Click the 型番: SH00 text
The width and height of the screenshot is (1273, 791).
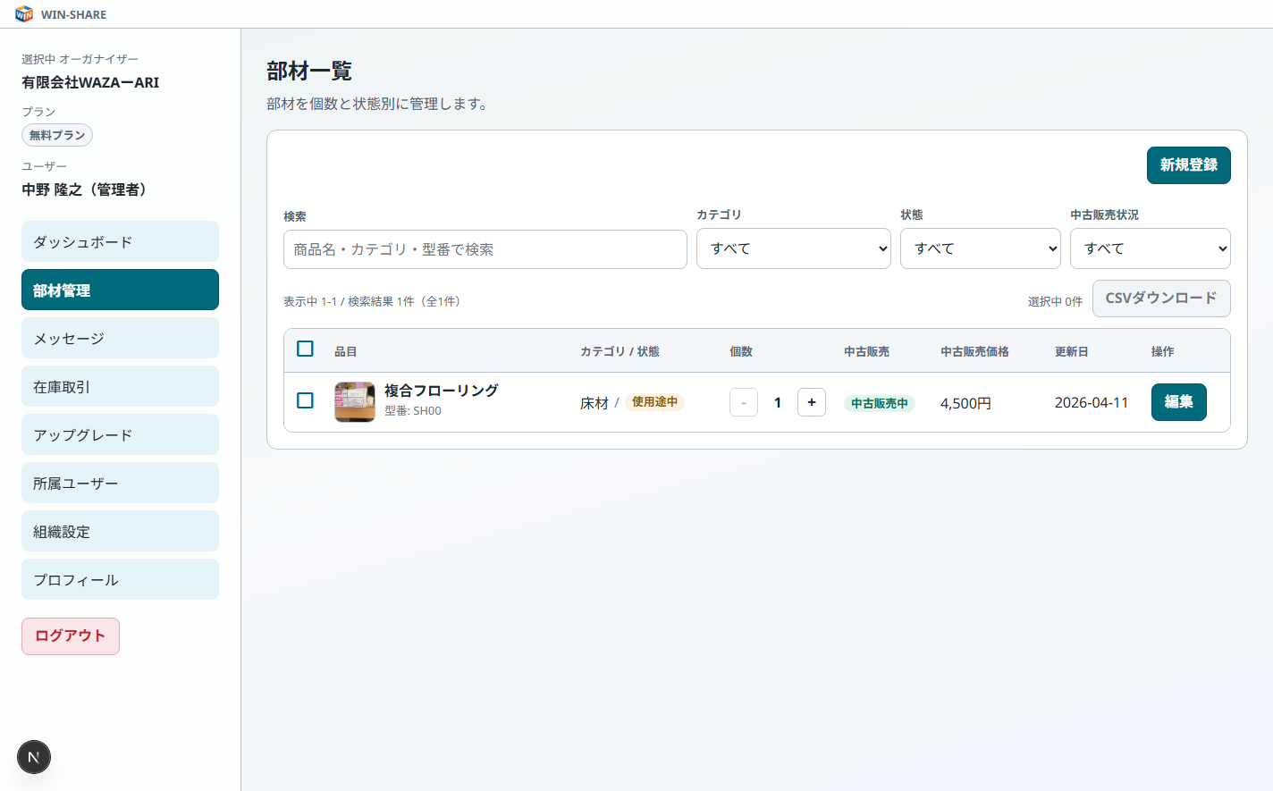click(x=413, y=411)
